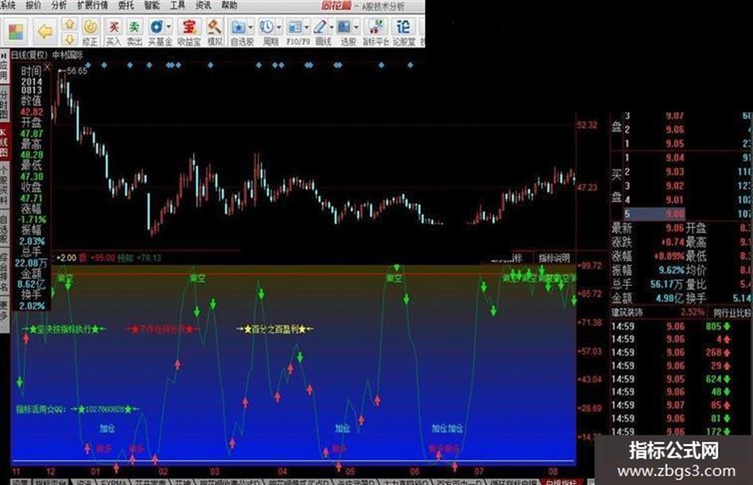Expand the 买基金 dropdown arrow

(x=169, y=27)
